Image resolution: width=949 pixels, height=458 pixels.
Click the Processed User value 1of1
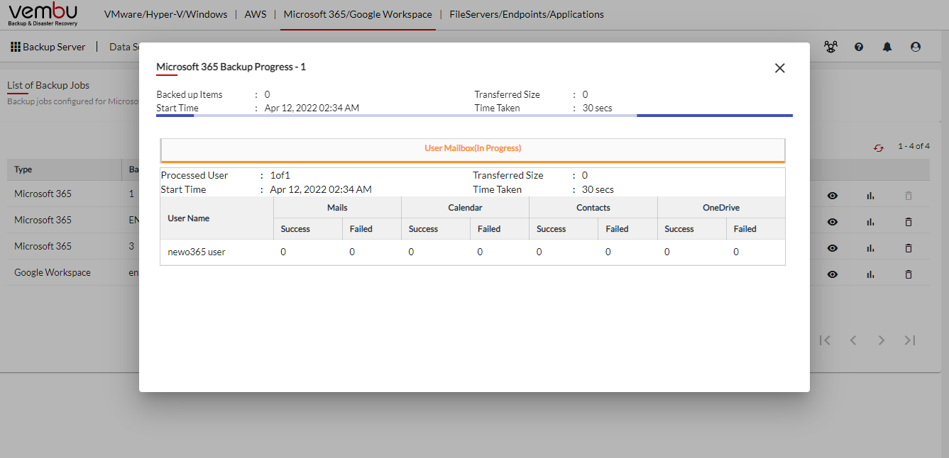point(281,175)
